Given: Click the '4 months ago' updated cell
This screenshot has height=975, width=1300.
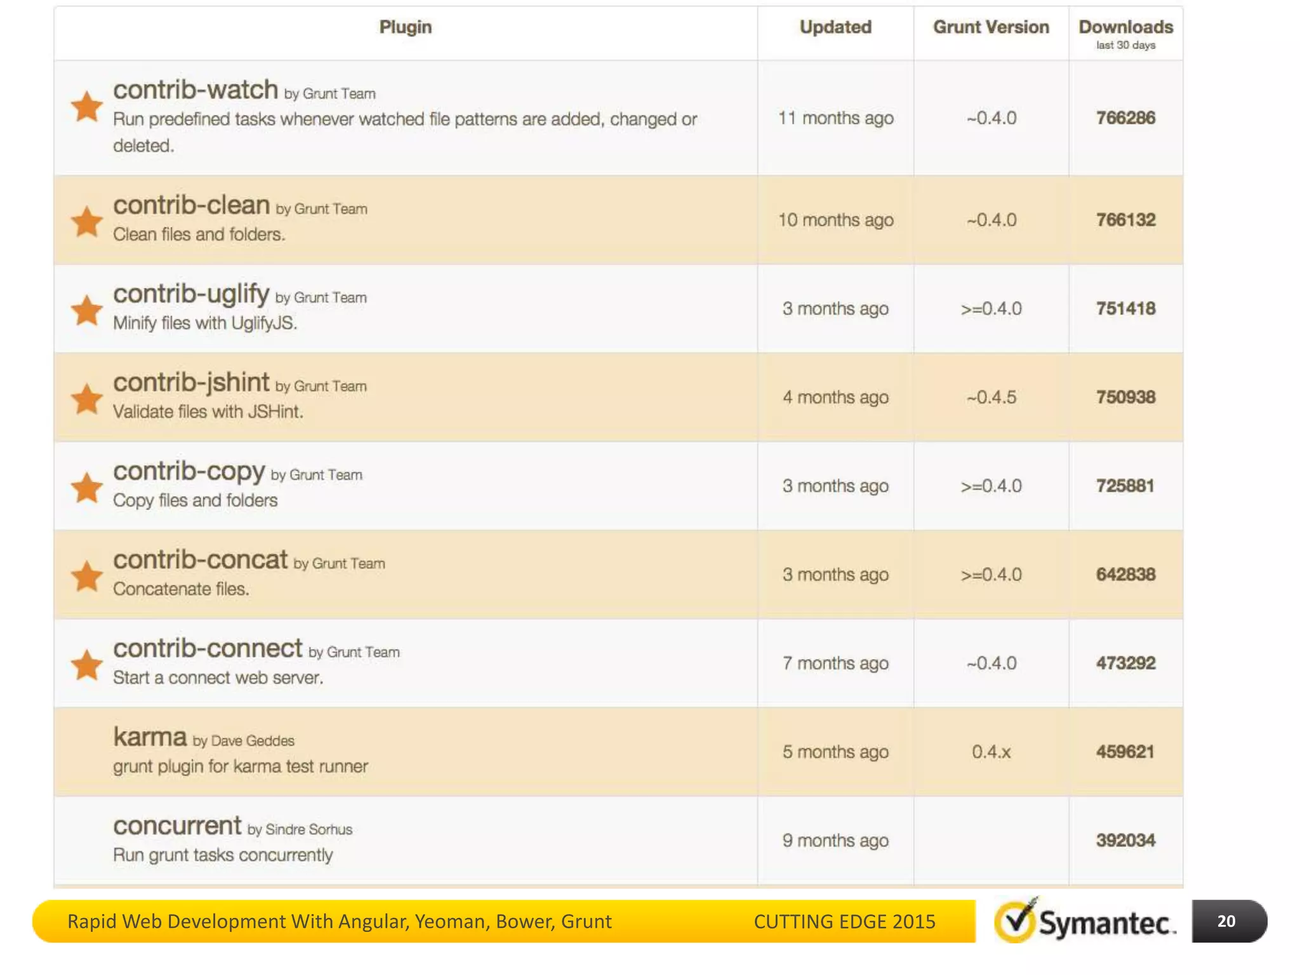Looking at the screenshot, I should tap(835, 397).
